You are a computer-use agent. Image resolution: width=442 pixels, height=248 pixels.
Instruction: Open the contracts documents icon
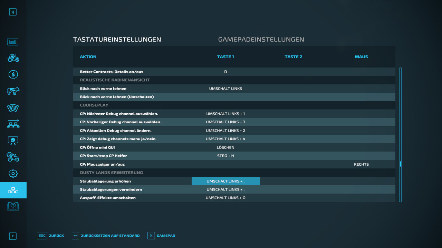tap(13, 107)
